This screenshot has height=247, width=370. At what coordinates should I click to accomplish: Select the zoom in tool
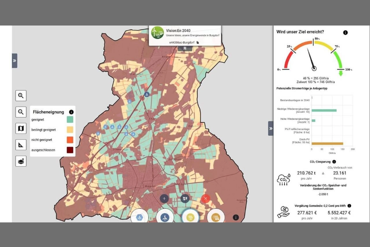pos(21,96)
